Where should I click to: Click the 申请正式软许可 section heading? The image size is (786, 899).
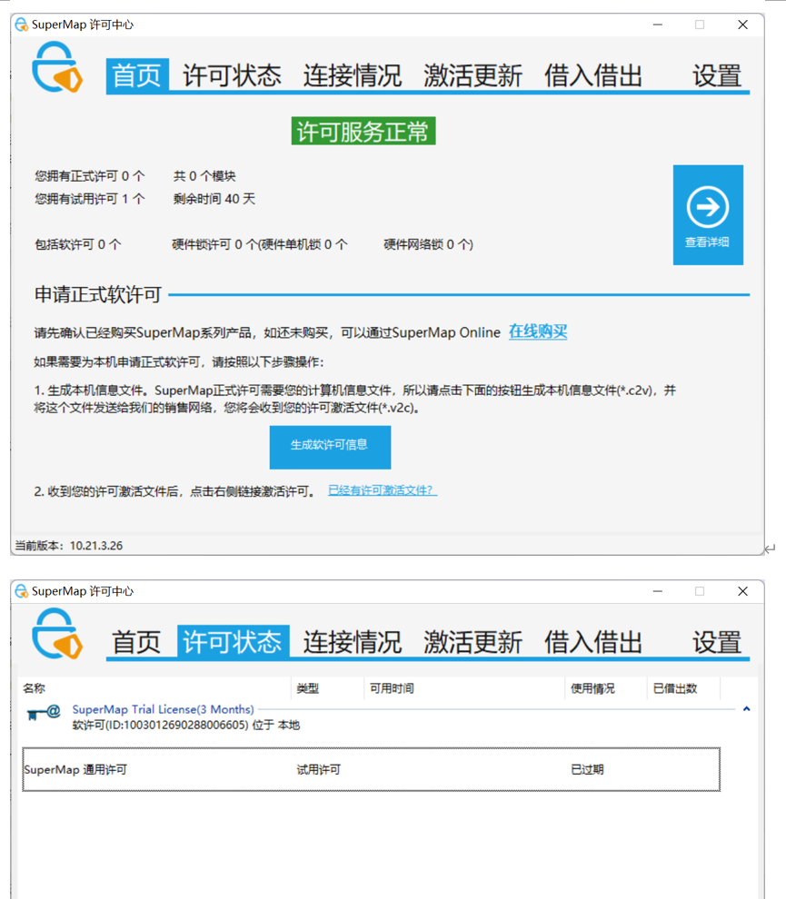tap(97, 295)
